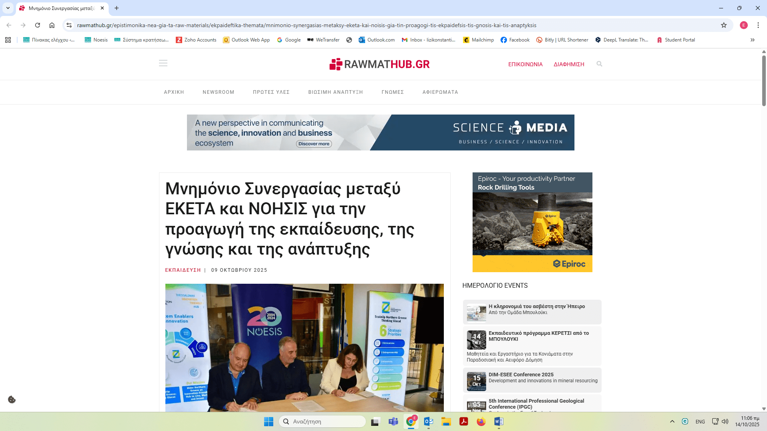The width and height of the screenshot is (767, 431).
Task: Click the site search magnifier icon
Action: (599, 64)
